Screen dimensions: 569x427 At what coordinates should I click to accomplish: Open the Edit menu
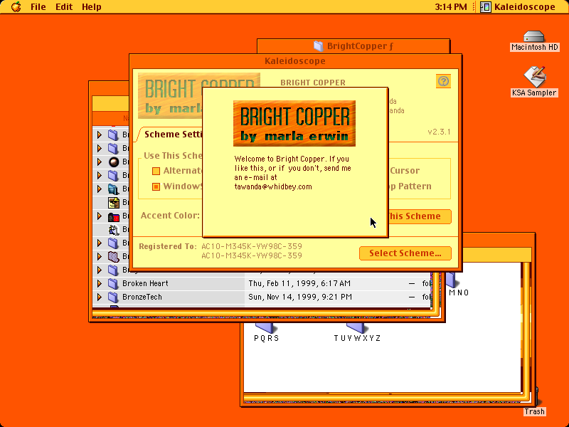pyautogui.click(x=64, y=7)
